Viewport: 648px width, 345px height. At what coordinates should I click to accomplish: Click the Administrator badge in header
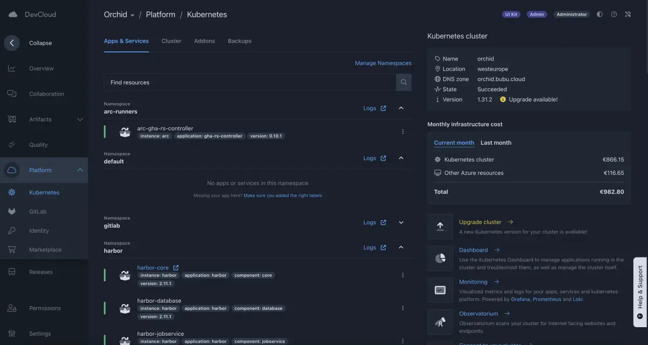571,15
